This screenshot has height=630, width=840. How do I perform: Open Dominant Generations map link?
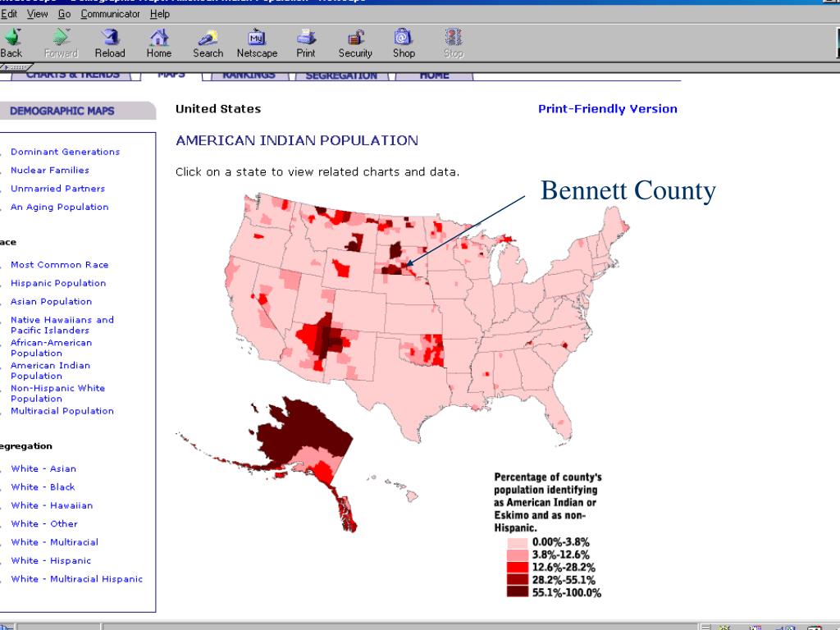[x=66, y=152]
